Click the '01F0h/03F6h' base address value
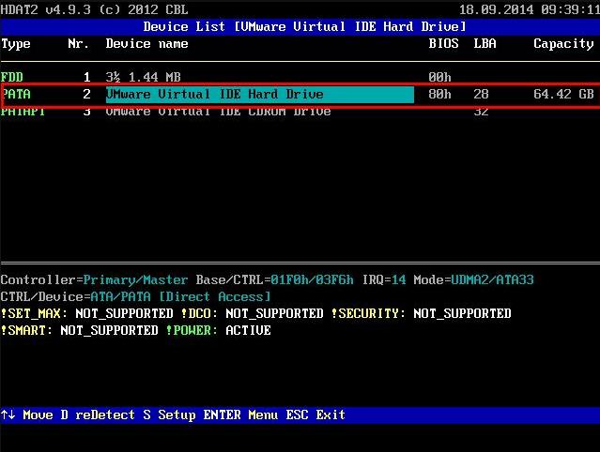Viewport: 600px width, 452px height. click(x=313, y=280)
